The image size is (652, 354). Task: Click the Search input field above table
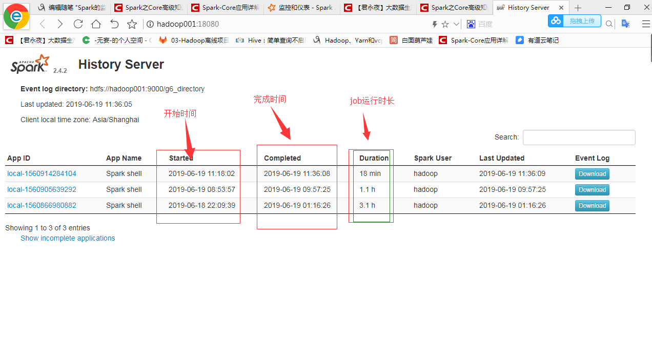coord(579,137)
